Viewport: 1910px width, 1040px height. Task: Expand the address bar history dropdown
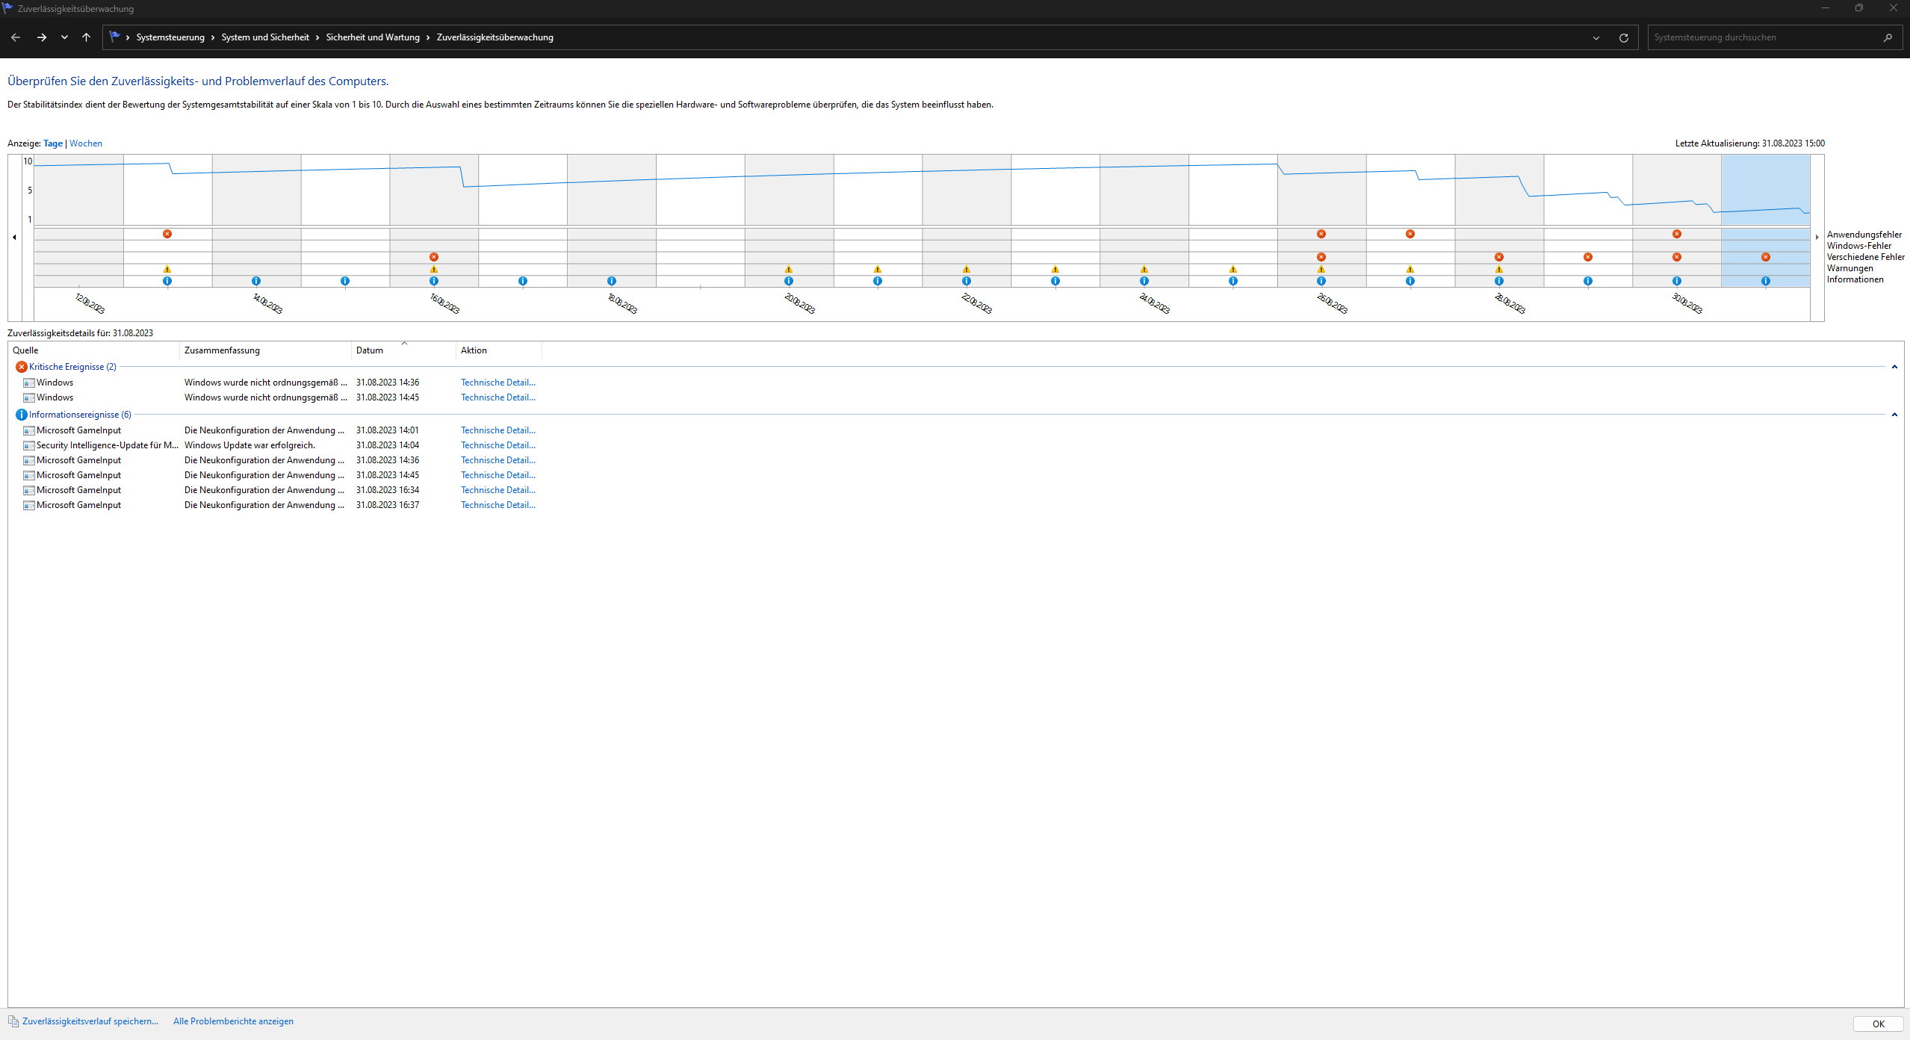[1596, 37]
